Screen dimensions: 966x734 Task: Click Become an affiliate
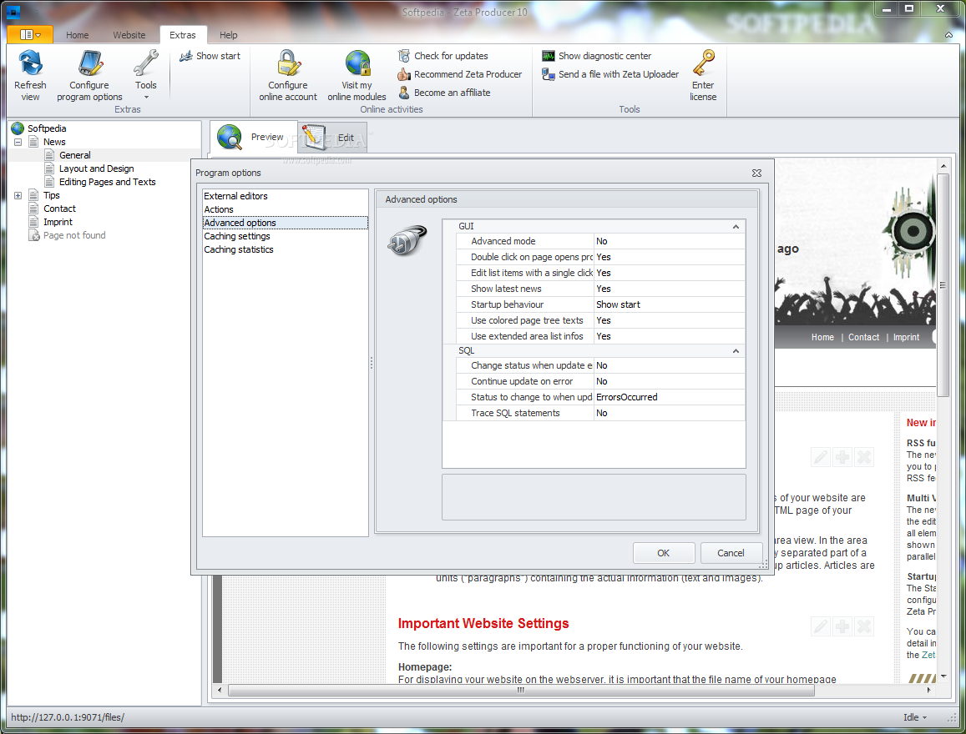click(x=444, y=93)
